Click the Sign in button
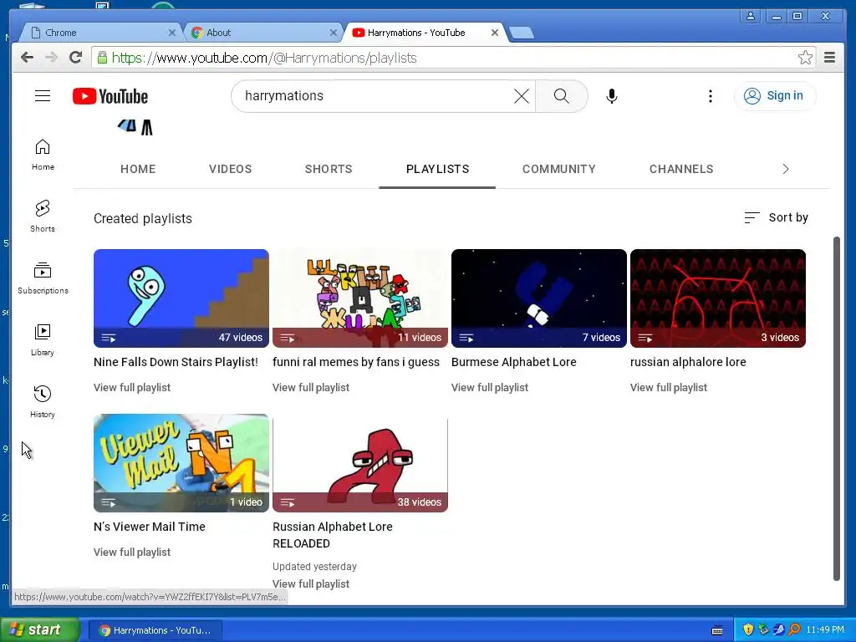 (775, 96)
